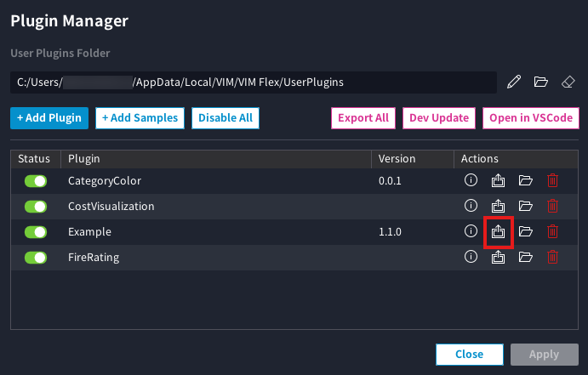Switch off the Example plugin status
This screenshot has width=588, height=375.
pyautogui.click(x=35, y=232)
